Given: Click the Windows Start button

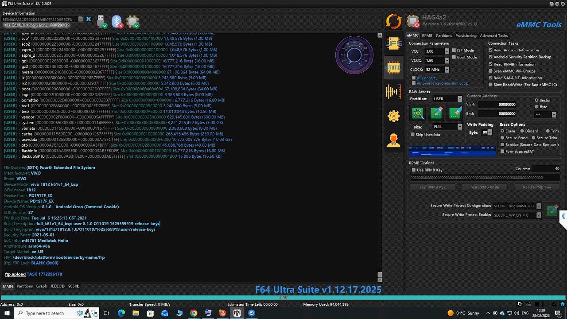Looking at the screenshot, I should (x=7, y=313).
